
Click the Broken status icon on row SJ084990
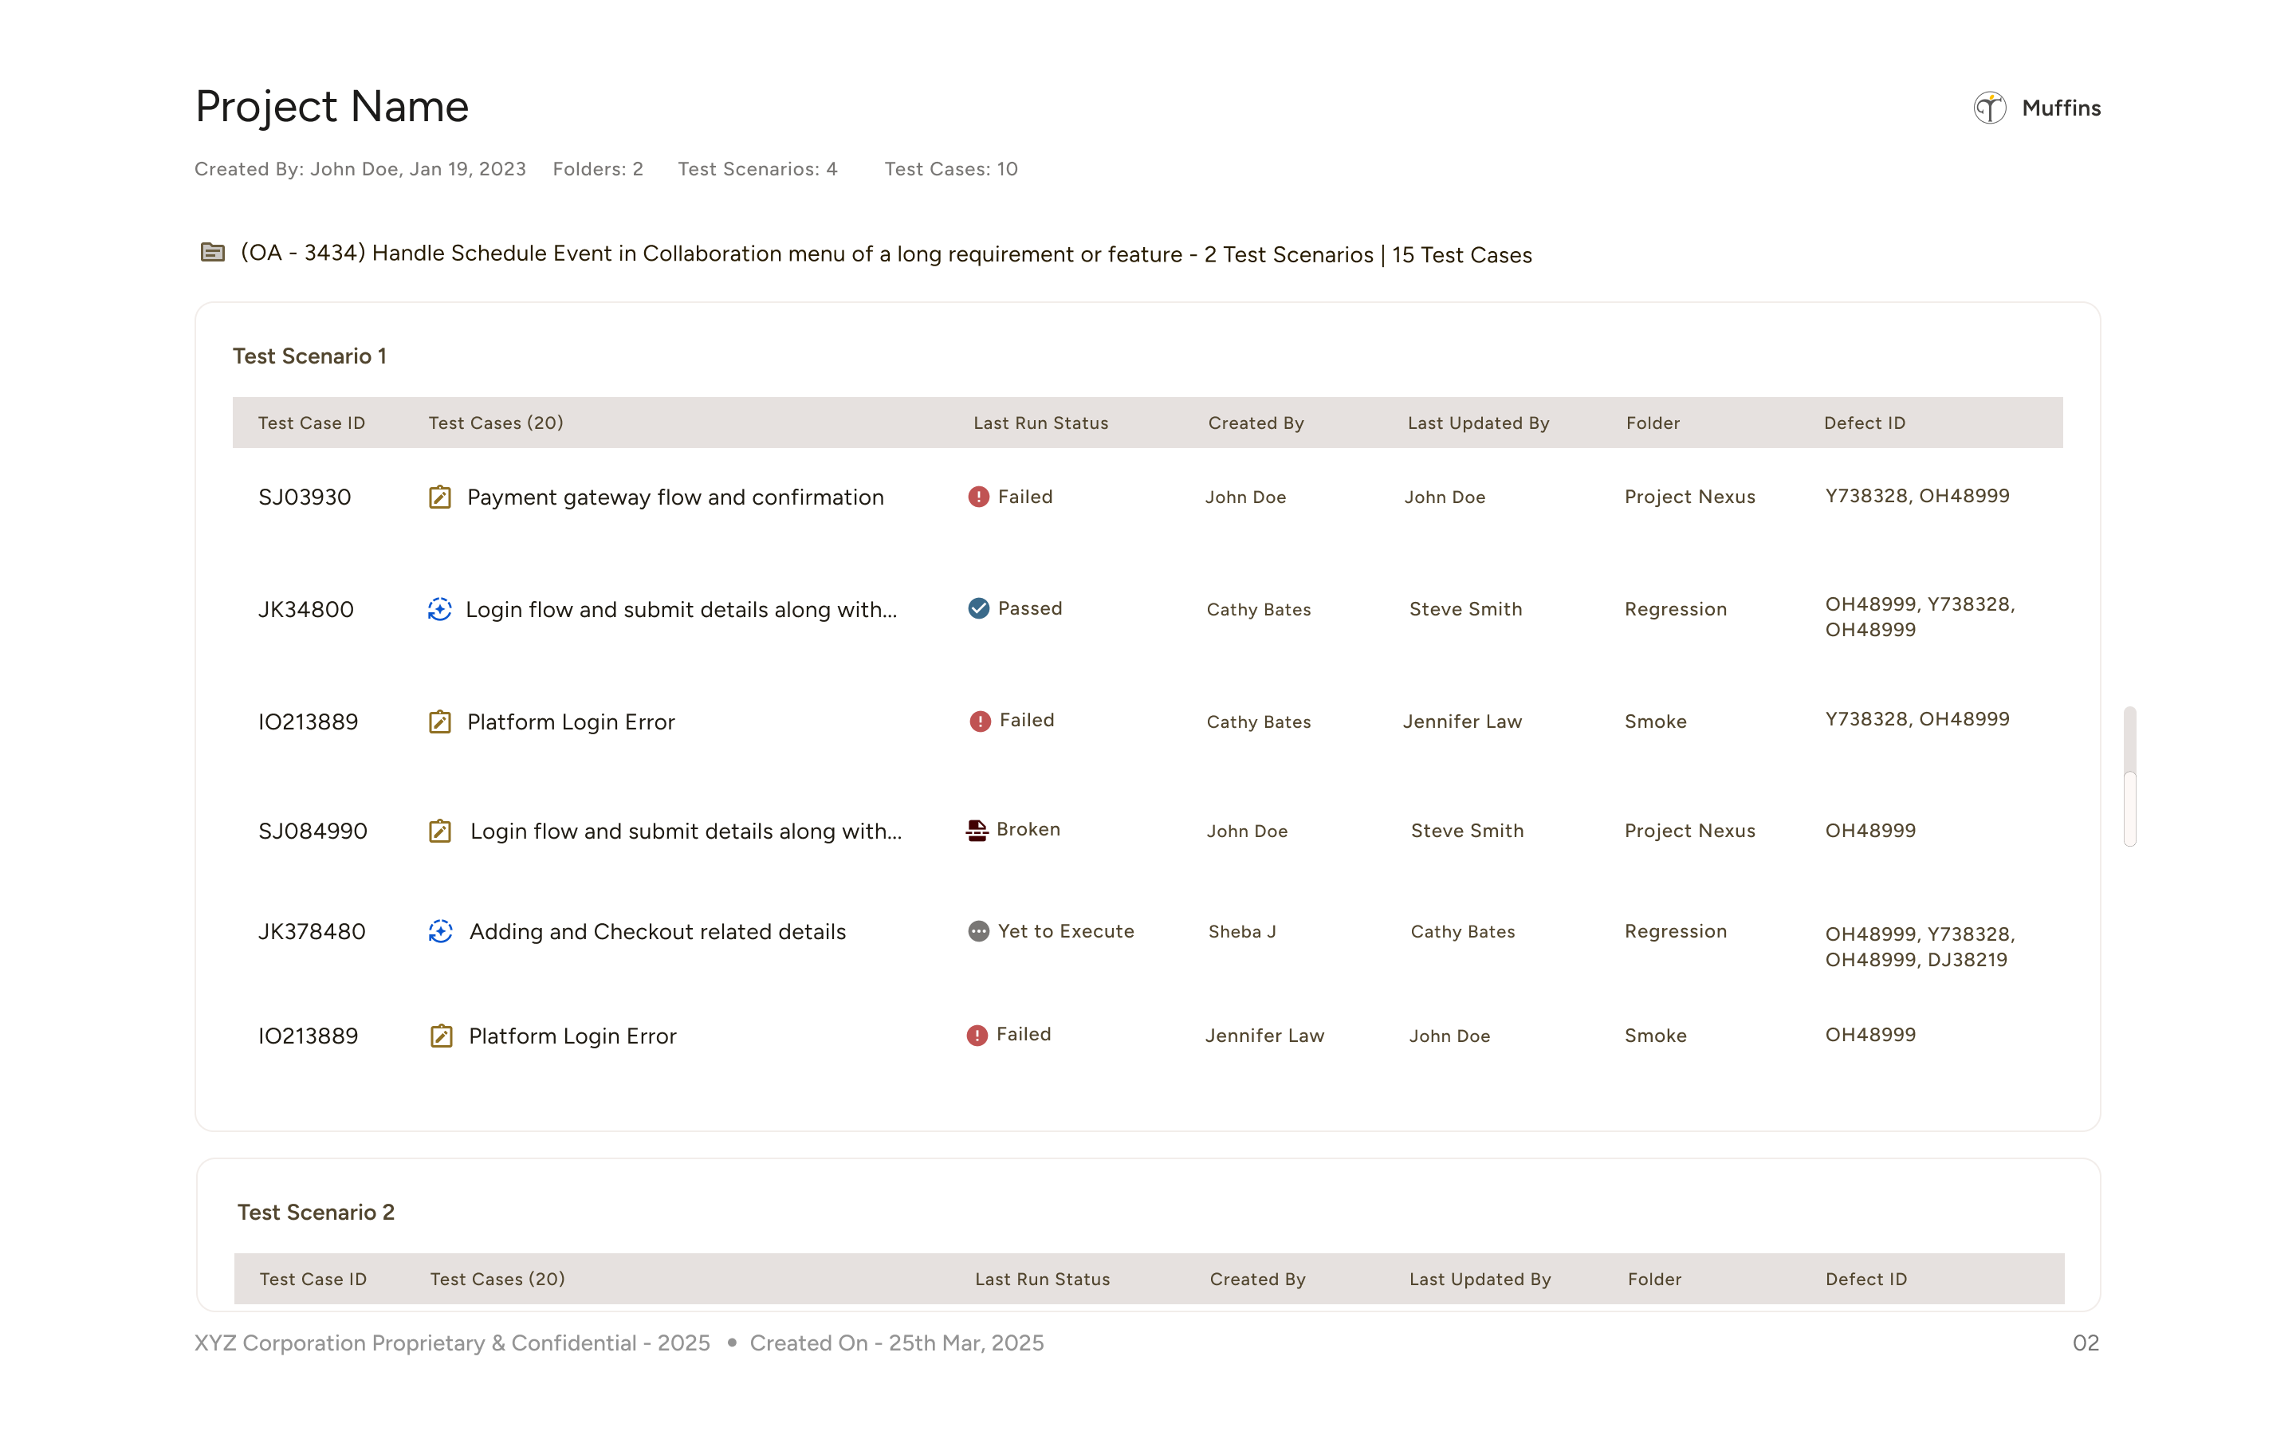[977, 828]
